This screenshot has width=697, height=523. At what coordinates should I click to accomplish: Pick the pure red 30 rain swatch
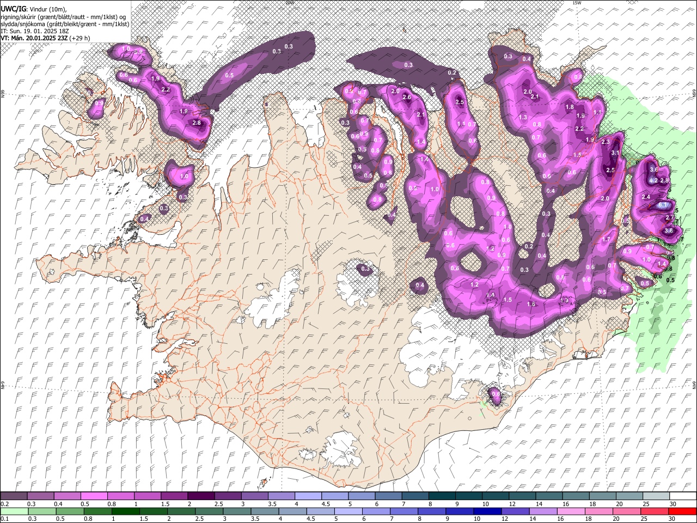(683, 512)
